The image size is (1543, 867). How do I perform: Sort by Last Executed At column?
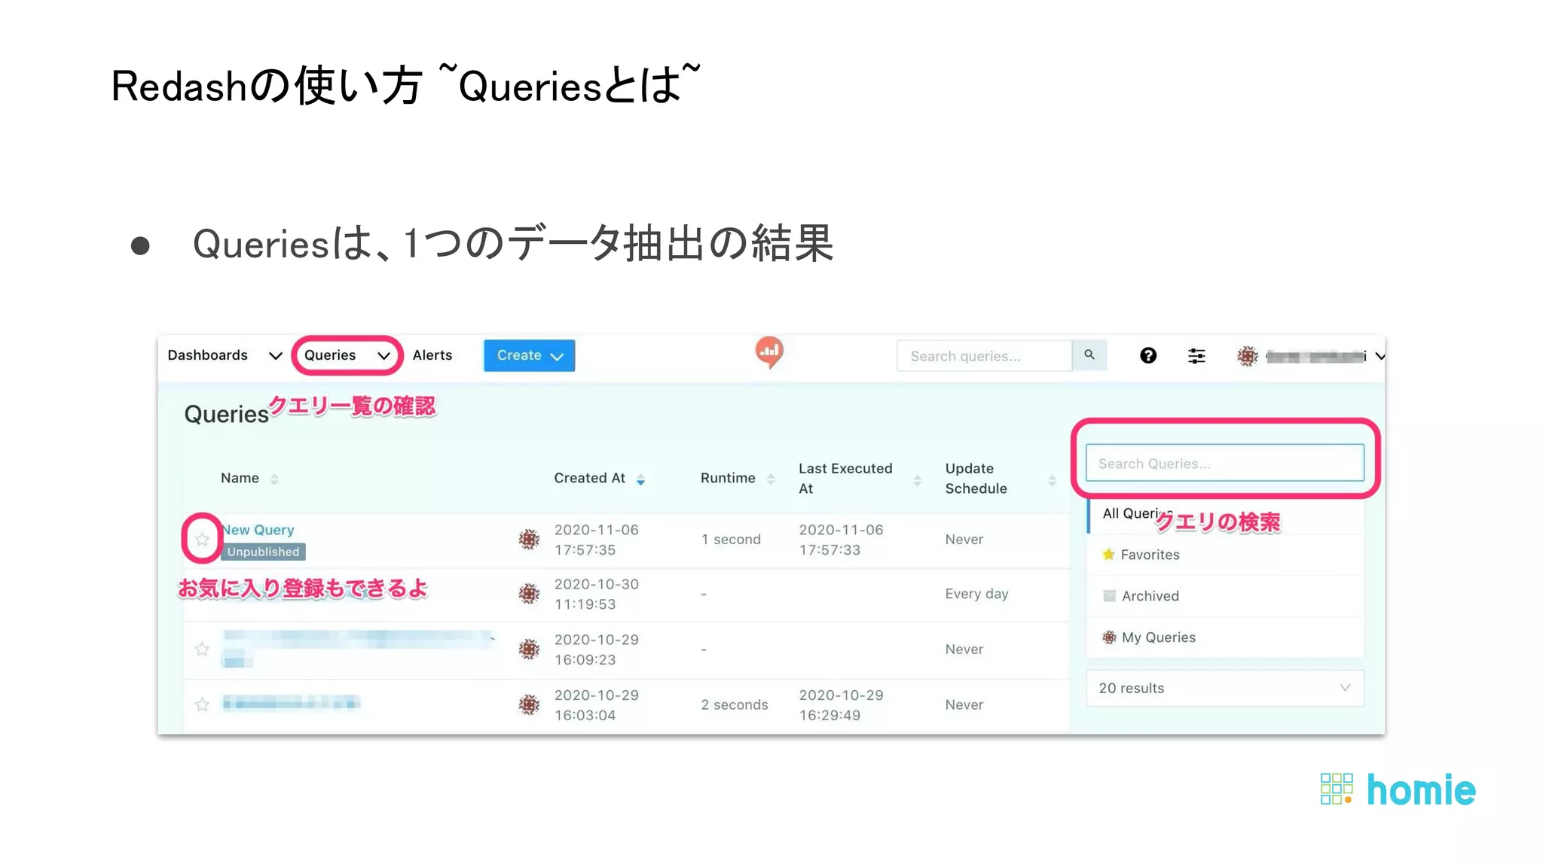860,479
